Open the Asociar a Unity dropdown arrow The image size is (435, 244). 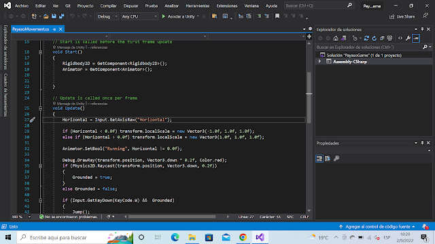(x=198, y=16)
